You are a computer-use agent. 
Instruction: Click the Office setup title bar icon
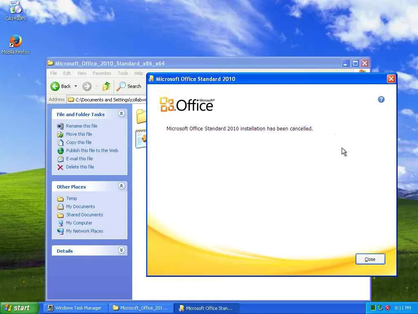tap(151, 78)
